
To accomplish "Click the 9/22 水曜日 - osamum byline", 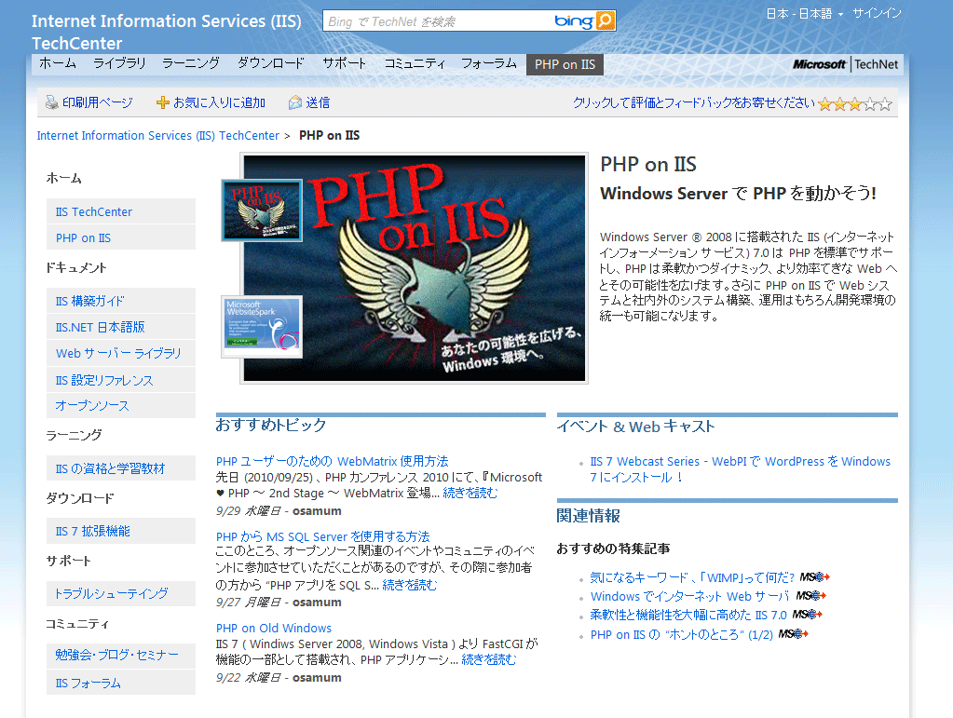I will (x=279, y=677).
